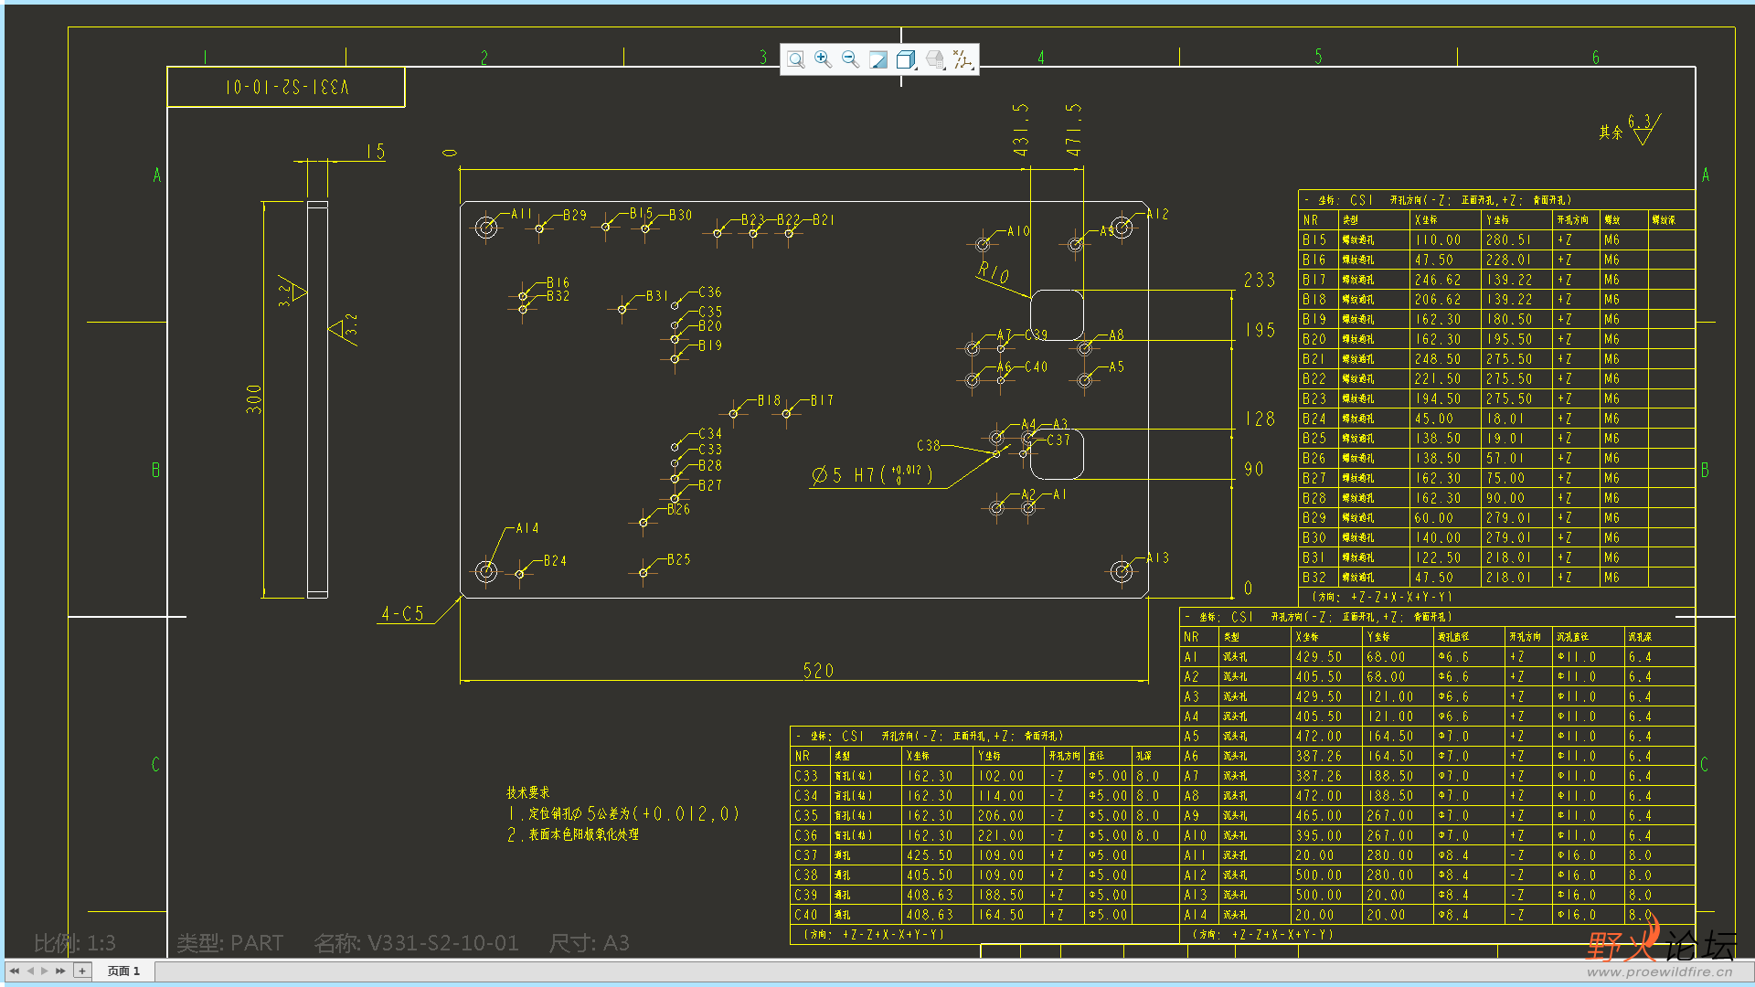The width and height of the screenshot is (1755, 987).
Task: Select the 471.5 ordinate dimension
Action: point(1074,129)
